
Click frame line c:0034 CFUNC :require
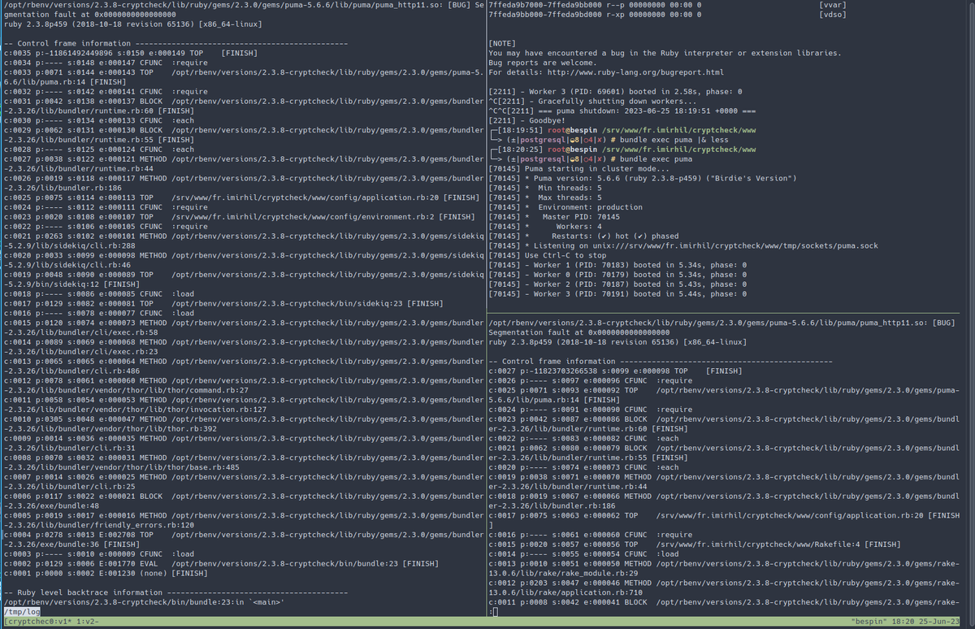point(105,63)
